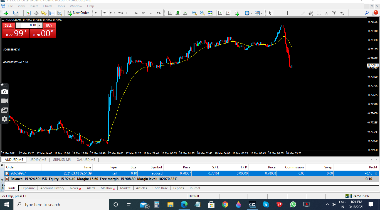Screen dimensions: 380x210
Task: Open the gallery icon in sidebar
Action: [x=4, y=110]
